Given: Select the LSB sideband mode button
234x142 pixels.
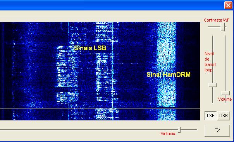Looking at the screenshot, I should point(211,115).
